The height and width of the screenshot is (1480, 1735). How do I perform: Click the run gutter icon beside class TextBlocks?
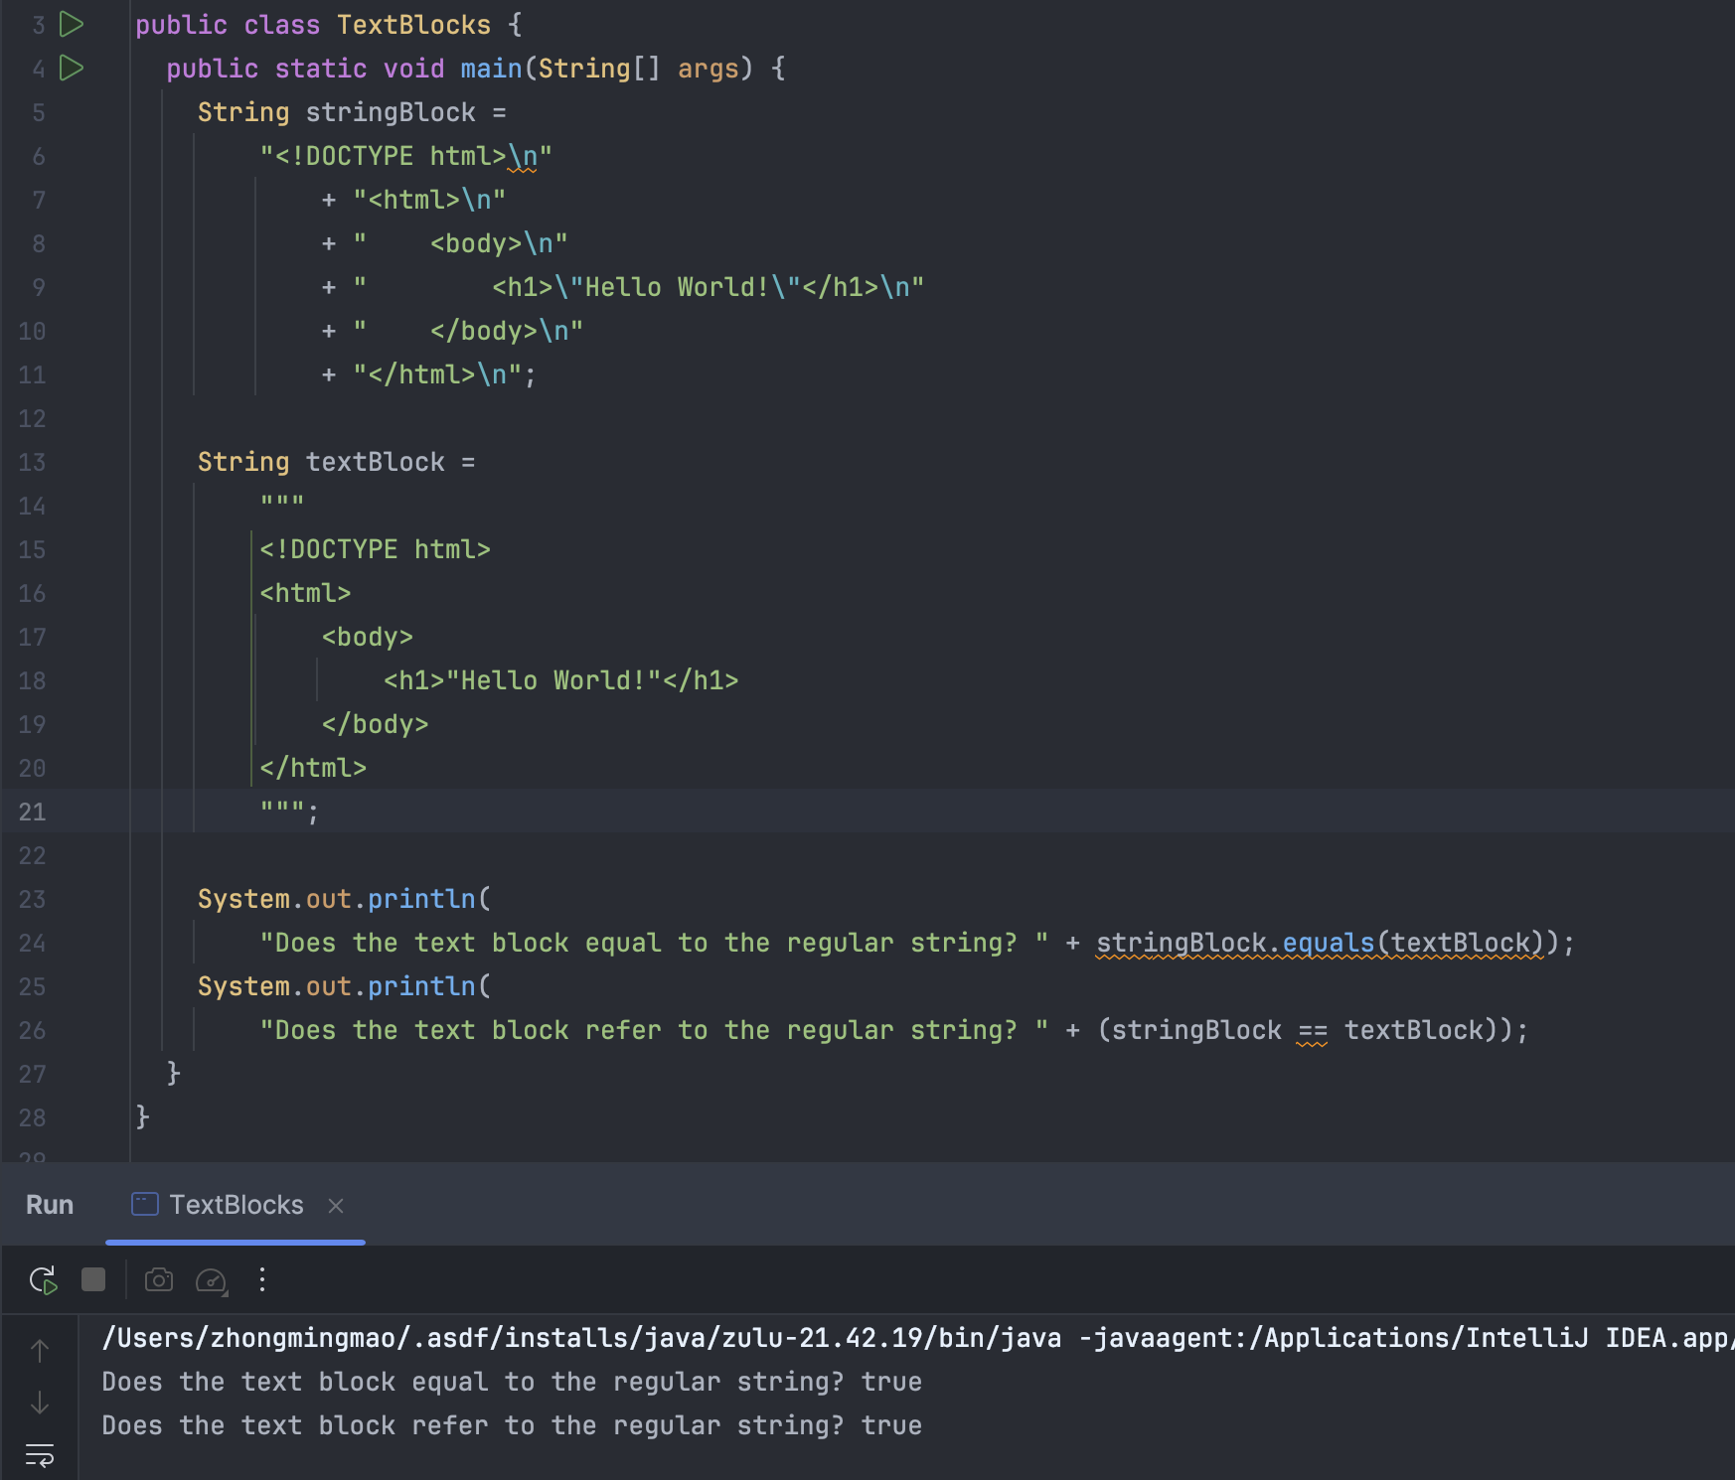click(71, 24)
